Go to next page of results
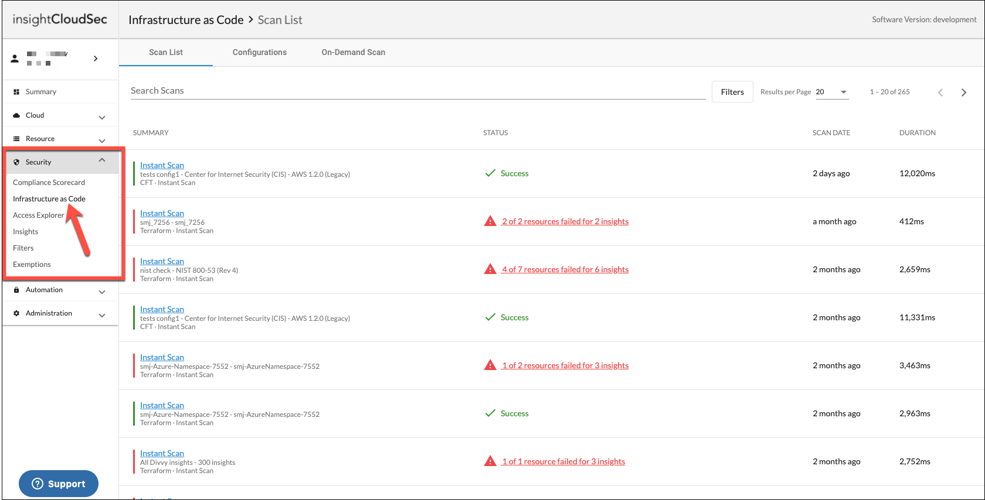This screenshot has width=985, height=500. click(x=964, y=93)
